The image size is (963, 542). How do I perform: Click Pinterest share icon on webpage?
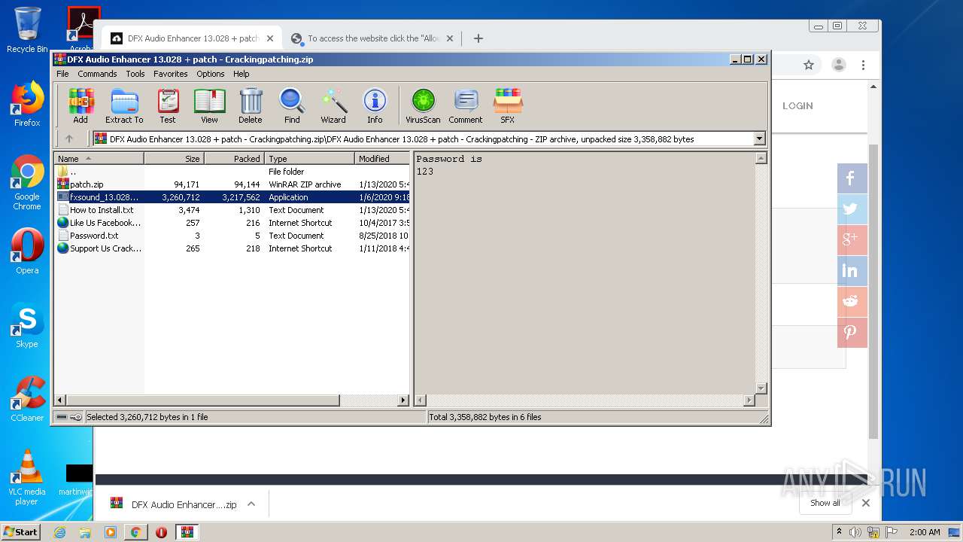tap(852, 333)
